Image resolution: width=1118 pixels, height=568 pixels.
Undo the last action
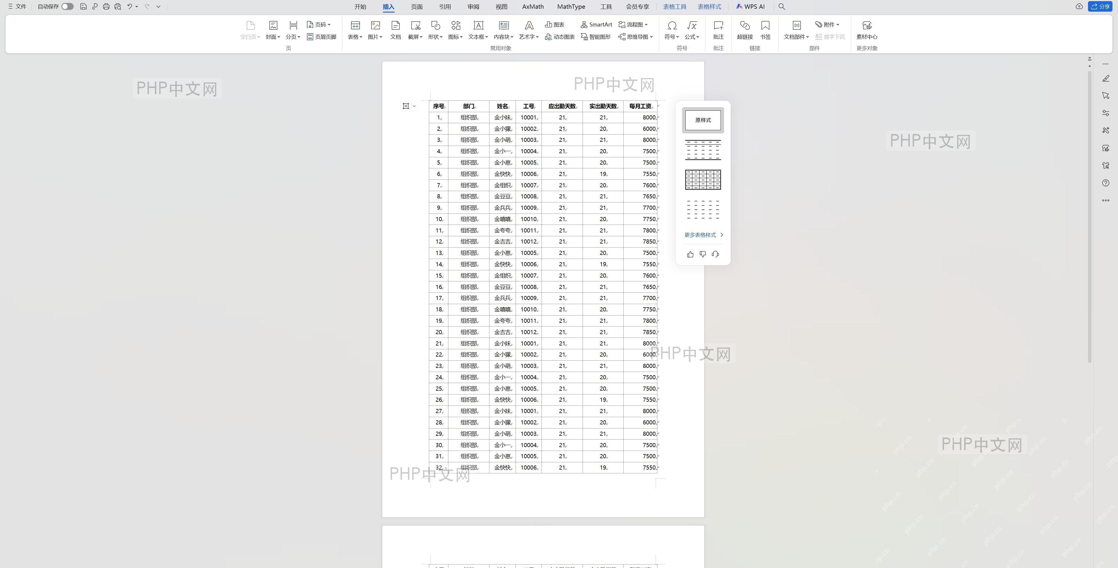pos(129,6)
